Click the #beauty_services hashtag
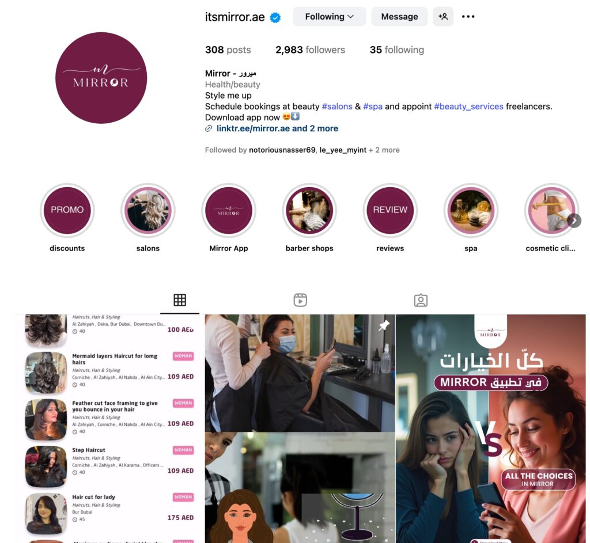This screenshot has width=590, height=543. click(469, 107)
